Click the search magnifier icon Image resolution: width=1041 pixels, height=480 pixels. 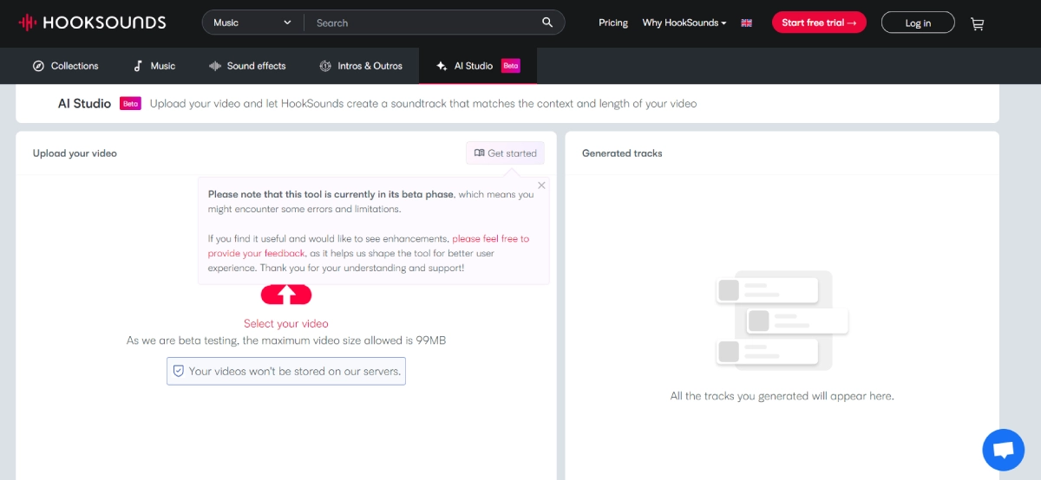(x=547, y=23)
